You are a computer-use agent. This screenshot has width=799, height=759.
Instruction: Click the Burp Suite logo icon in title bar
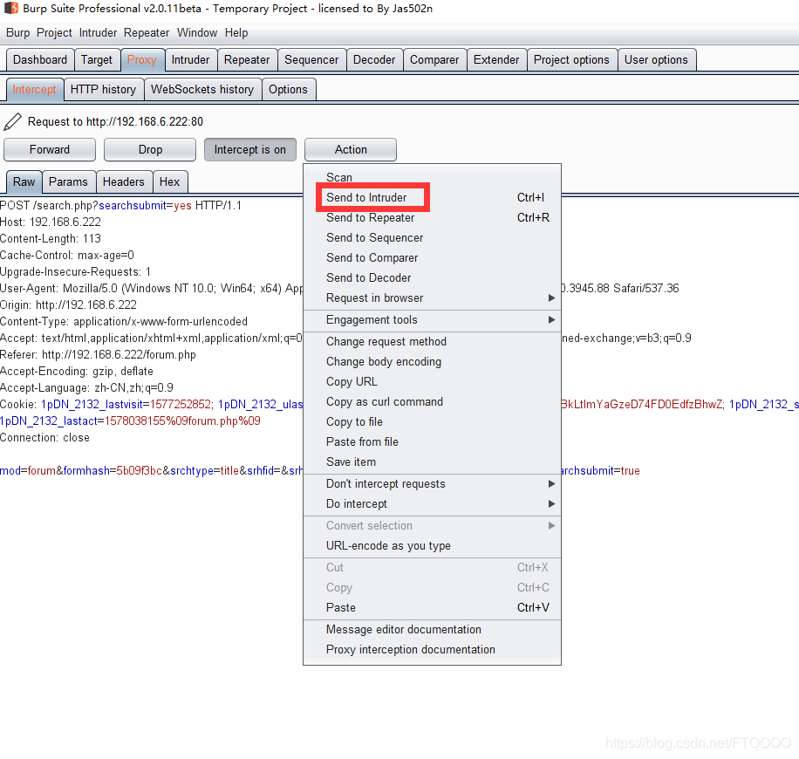pyautogui.click(x=10, y=8)
